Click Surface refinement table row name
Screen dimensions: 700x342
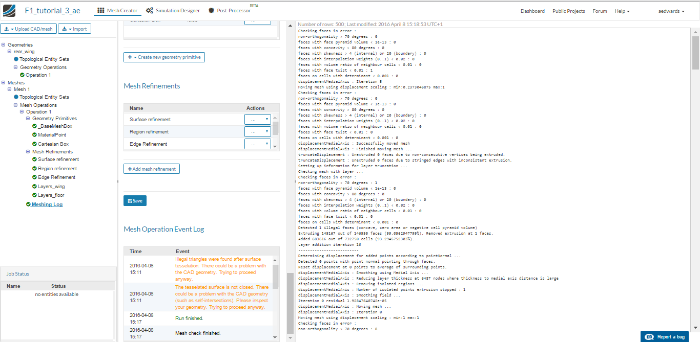coord(150,120)
